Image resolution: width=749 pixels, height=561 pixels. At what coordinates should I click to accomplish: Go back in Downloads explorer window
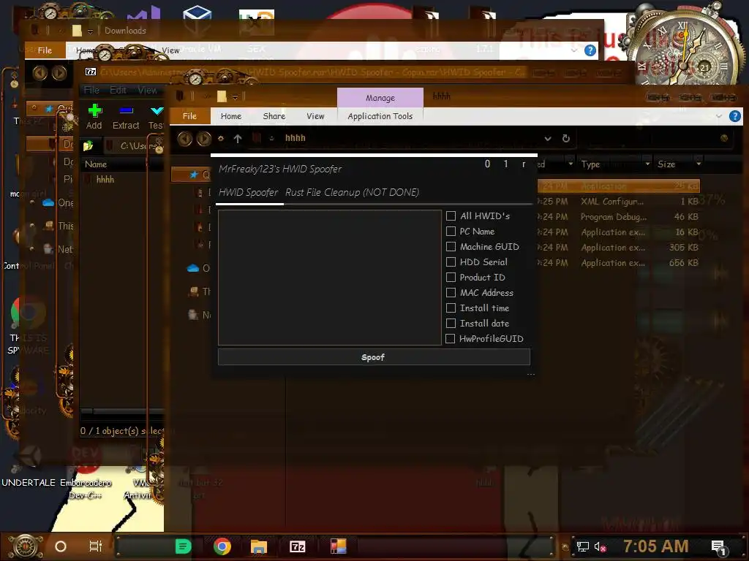[x=40, y=73]
